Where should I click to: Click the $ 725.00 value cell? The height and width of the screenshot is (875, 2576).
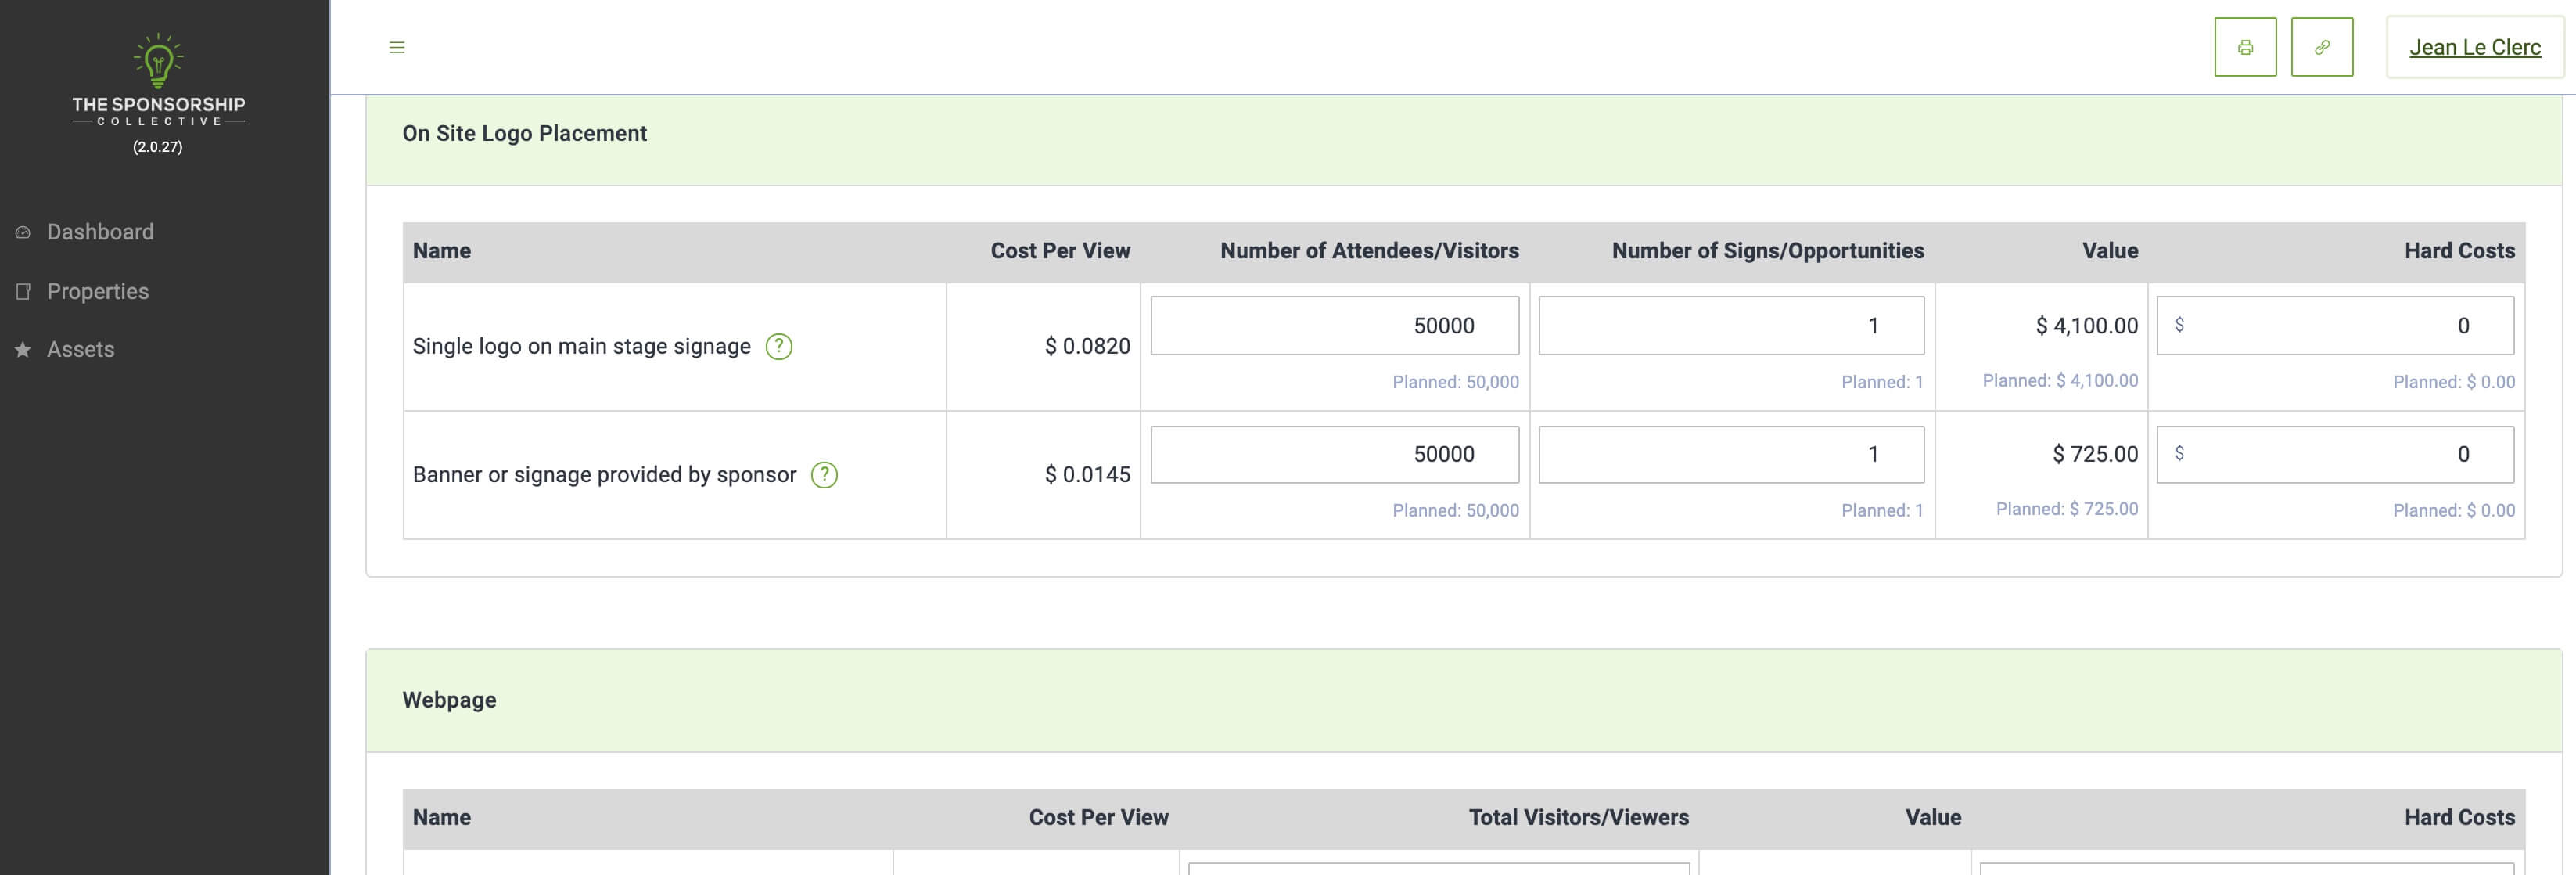[2095, 454]
